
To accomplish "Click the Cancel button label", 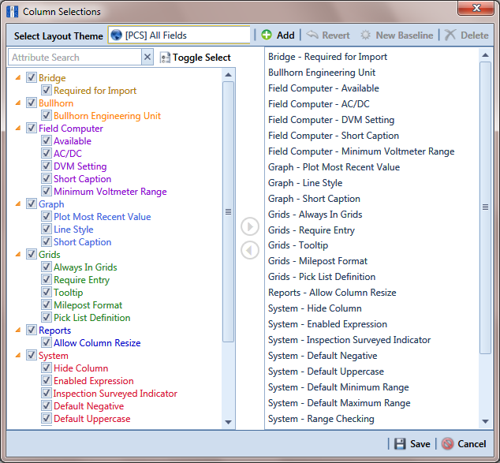I will pyautogui.click(x=472, y=444).
